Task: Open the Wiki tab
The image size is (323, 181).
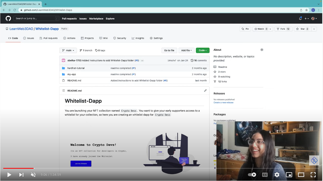Action: pos(103,38)
